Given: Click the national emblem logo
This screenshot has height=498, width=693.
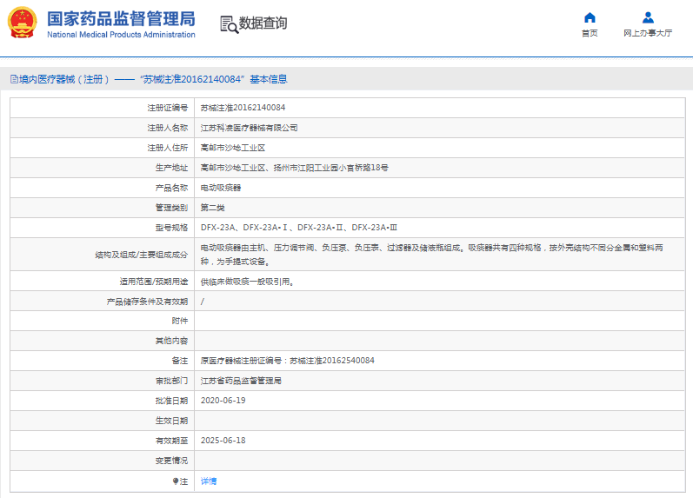Looking at the screenshot, I should pyautogui.click(x=22, y=23).
